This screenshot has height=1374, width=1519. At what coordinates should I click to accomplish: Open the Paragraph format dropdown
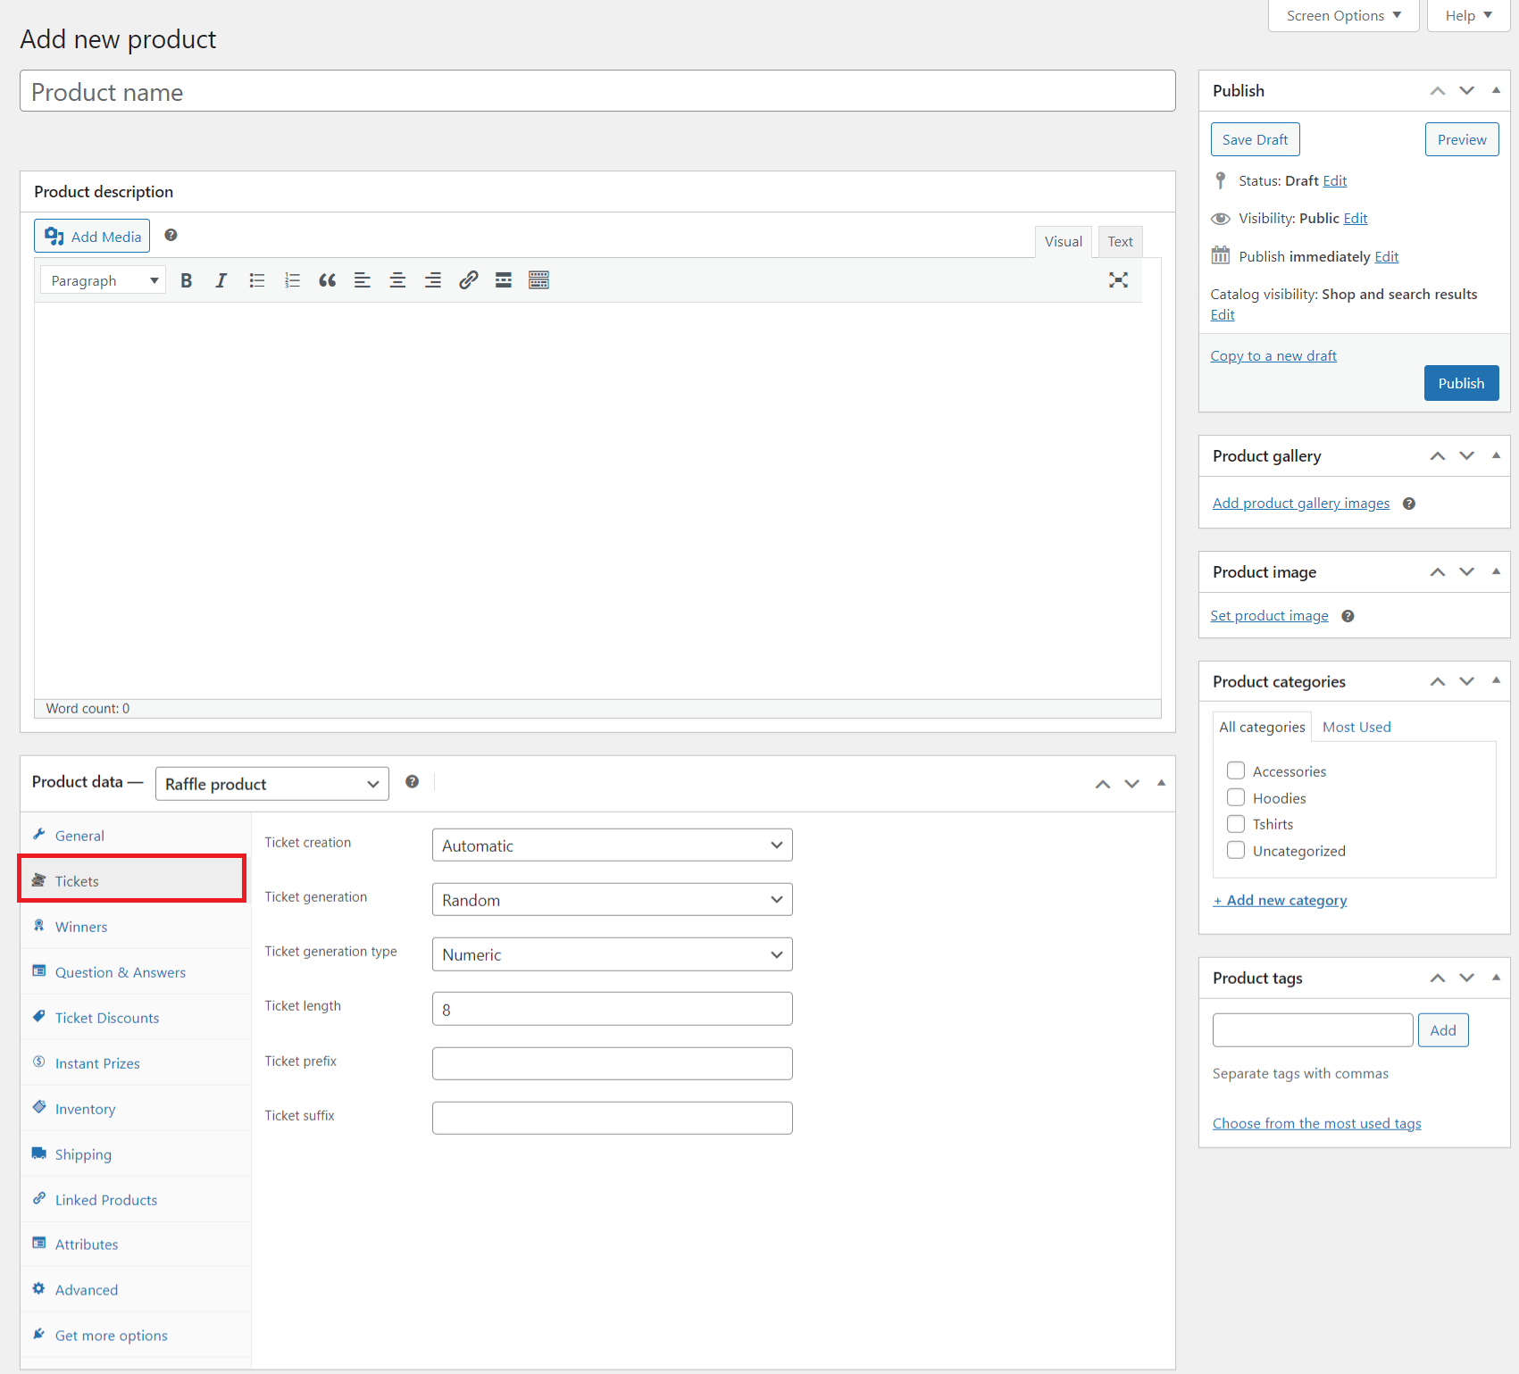click(103, 280)
